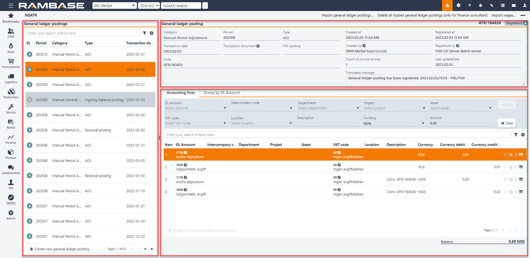Expand the GL account dropdown
The image size is (530, 258).
[195, 108]
